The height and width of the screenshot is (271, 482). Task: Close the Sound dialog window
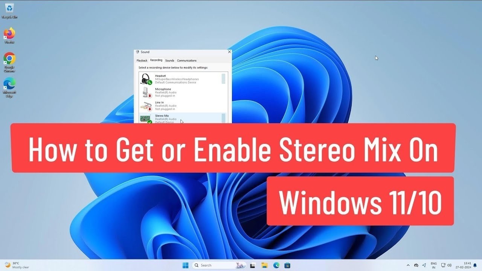pos(229,52)
